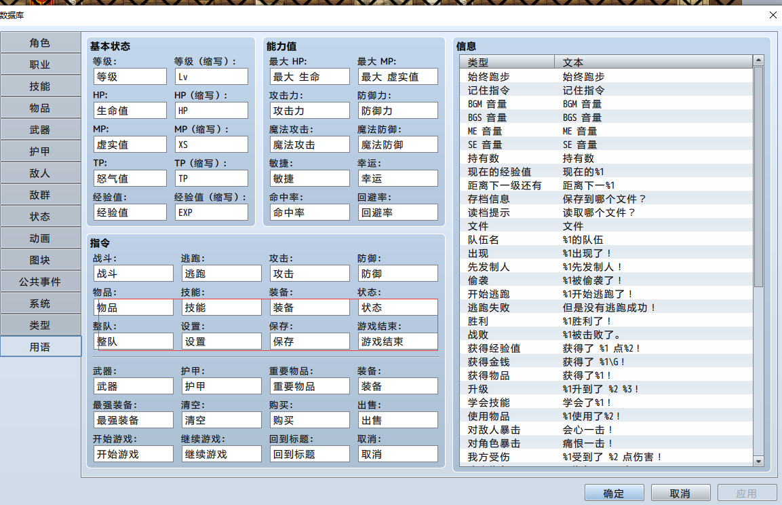
Task: Edit the 攻击 command field
Action: tap(309, 274)
